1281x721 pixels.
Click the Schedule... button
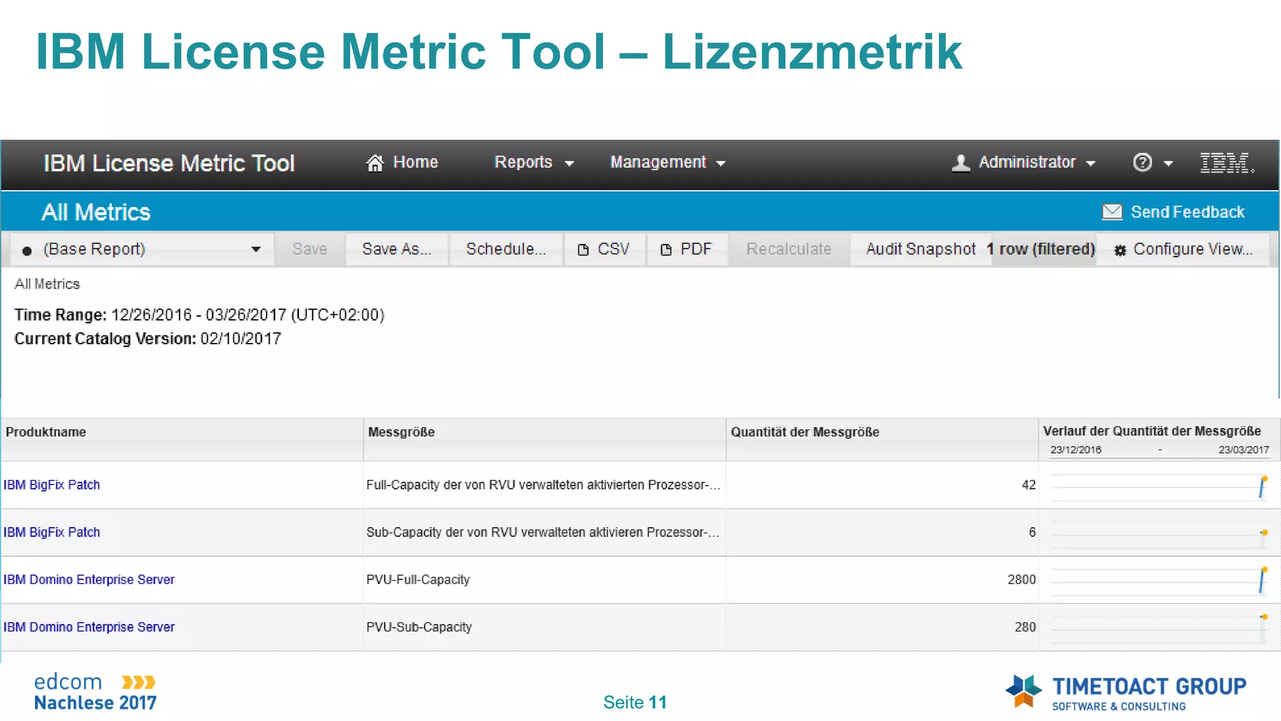(x=506, y=249)
